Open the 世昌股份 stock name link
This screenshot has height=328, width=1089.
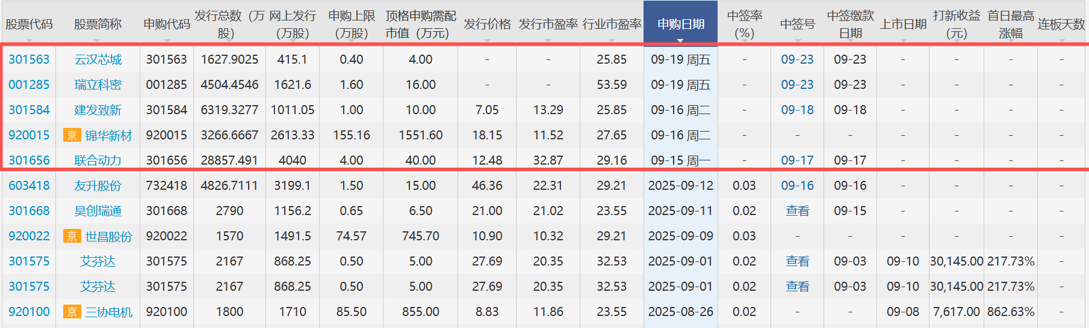(x=108, y=236)
